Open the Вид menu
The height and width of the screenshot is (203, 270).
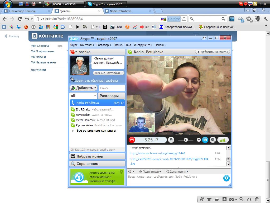click(128, 45)
